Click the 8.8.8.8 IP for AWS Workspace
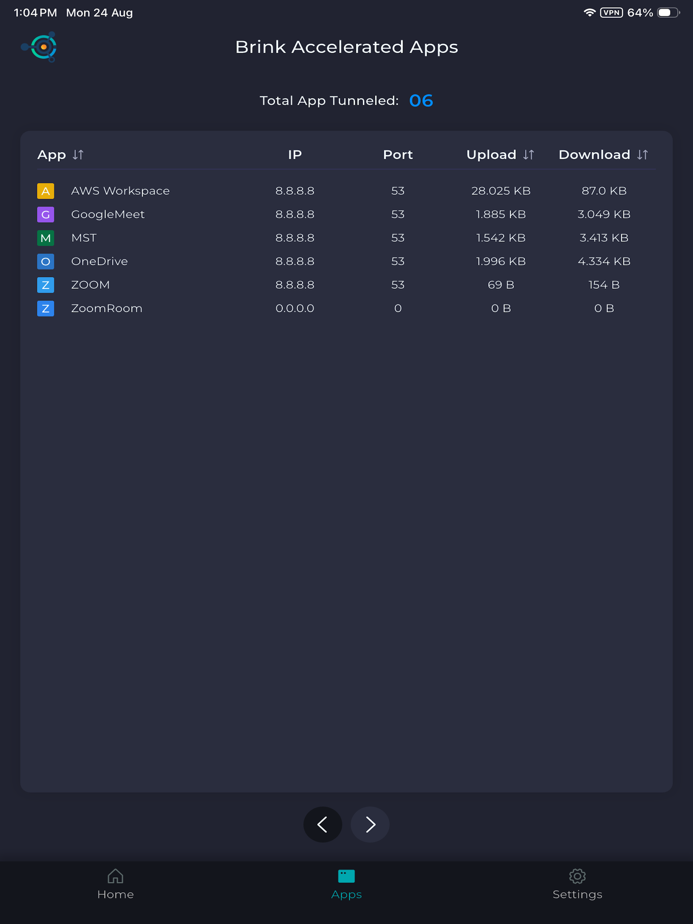The height and width of the screenshot is (924, 693). point(295,191)
